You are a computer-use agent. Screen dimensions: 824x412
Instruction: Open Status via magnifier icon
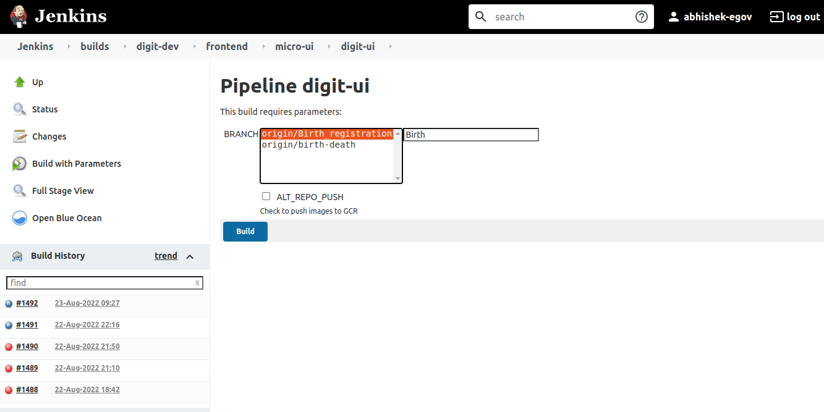point(20,109)
